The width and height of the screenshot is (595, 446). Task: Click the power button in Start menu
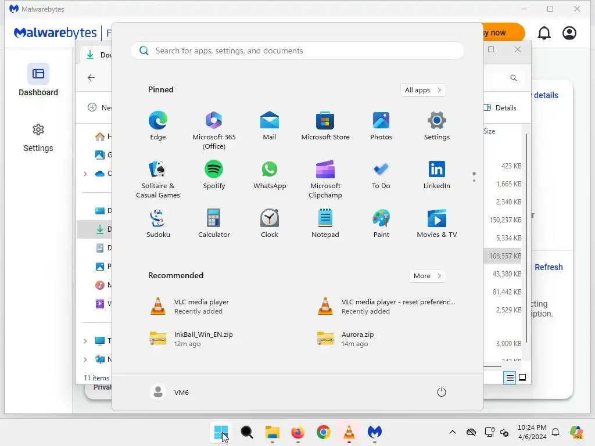coord(442,392)
